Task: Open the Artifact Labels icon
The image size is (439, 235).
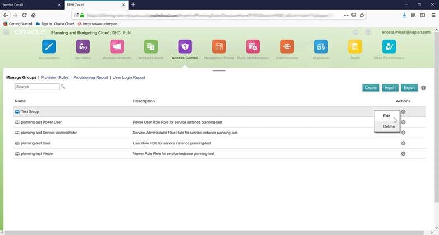Action: point(150,47)
